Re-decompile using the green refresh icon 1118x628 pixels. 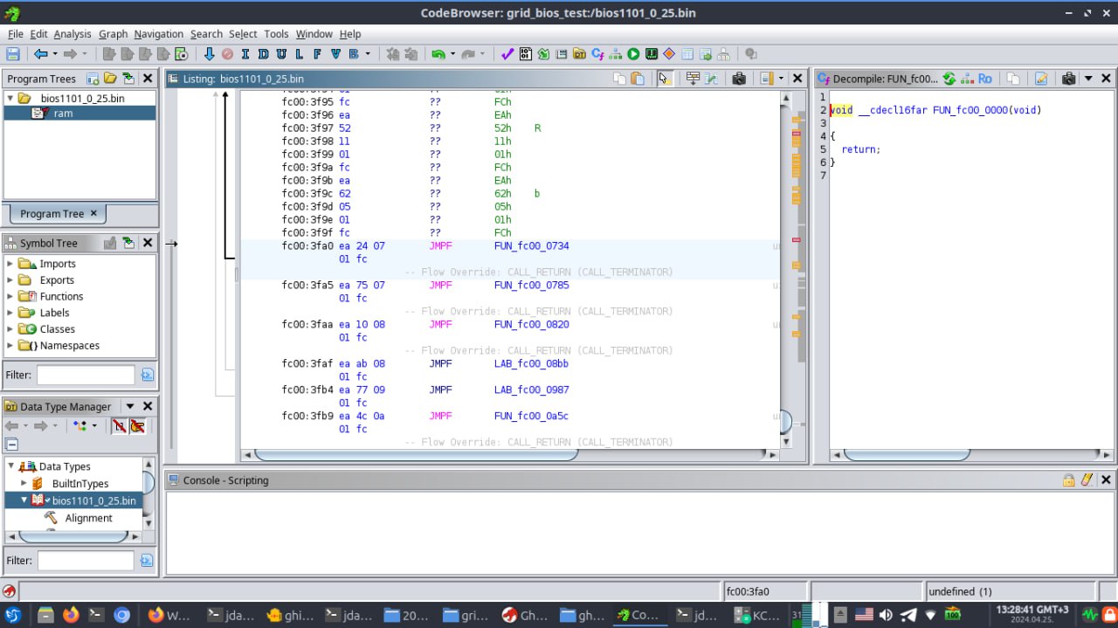pos(949,79)
